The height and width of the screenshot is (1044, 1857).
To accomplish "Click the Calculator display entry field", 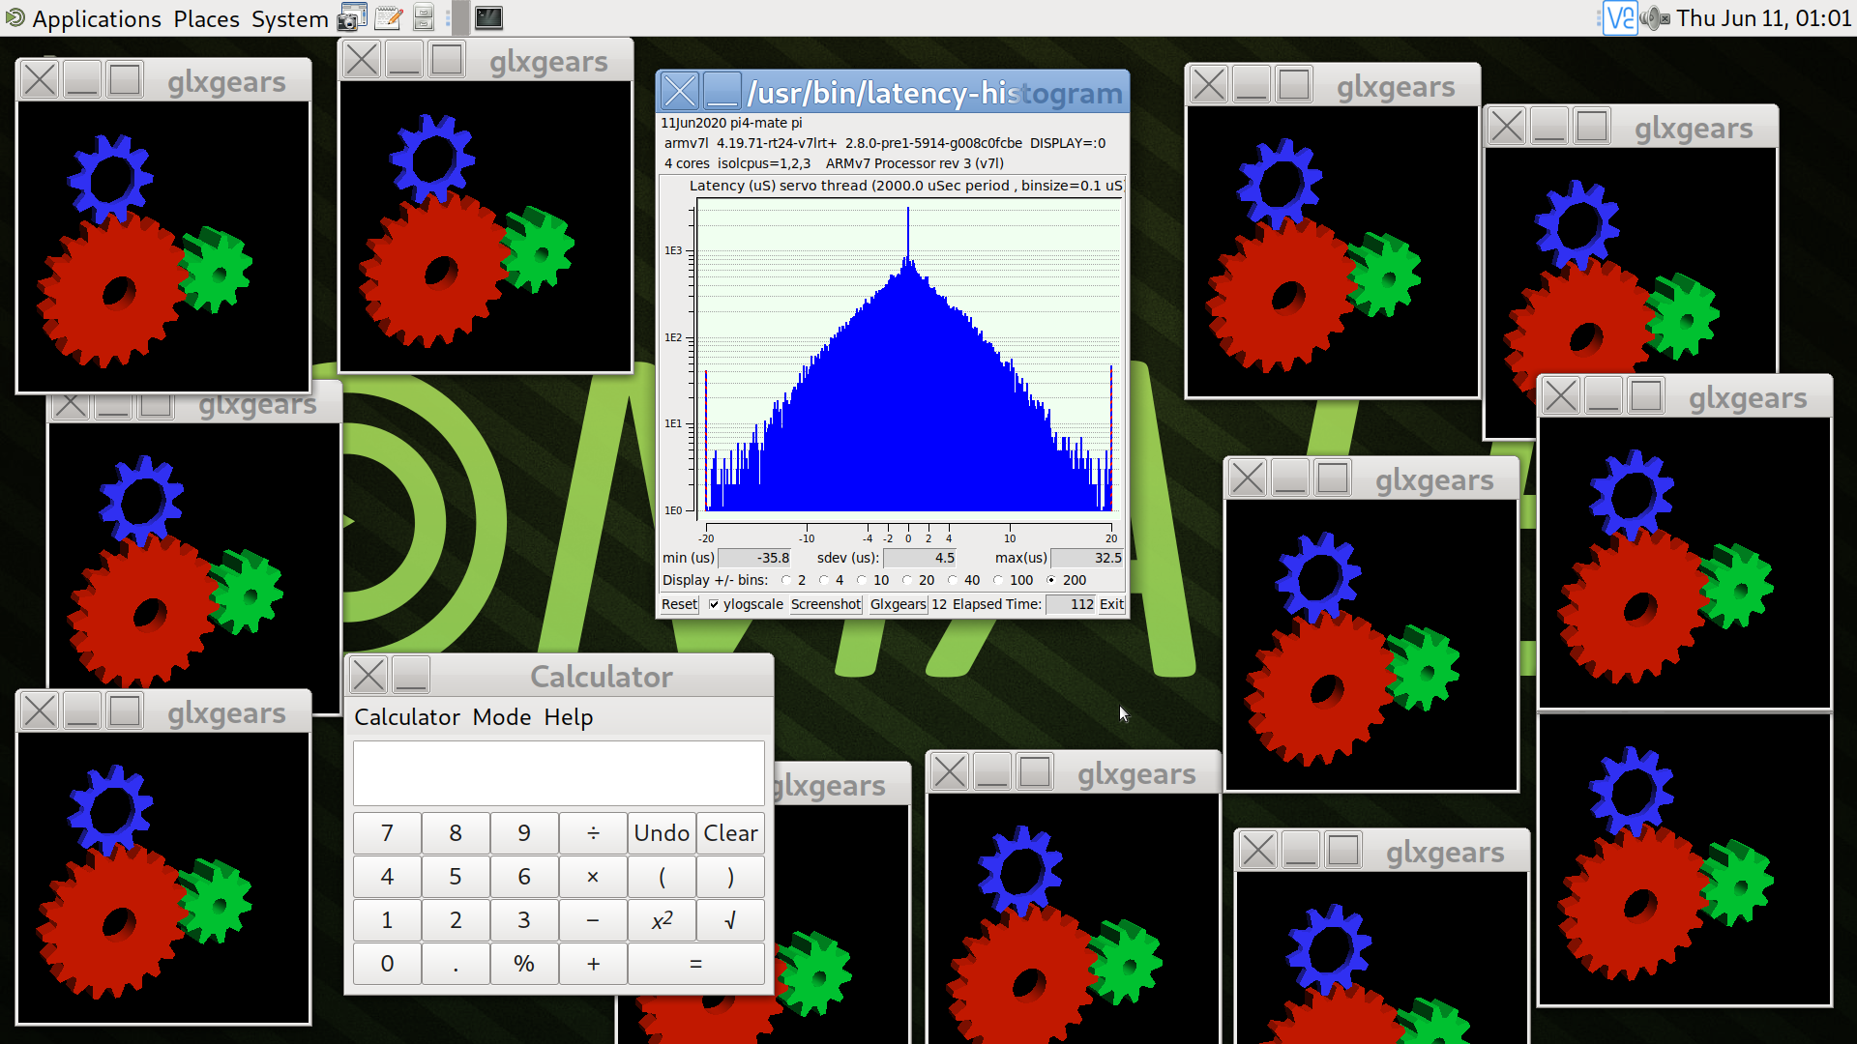I will [559, 772].
